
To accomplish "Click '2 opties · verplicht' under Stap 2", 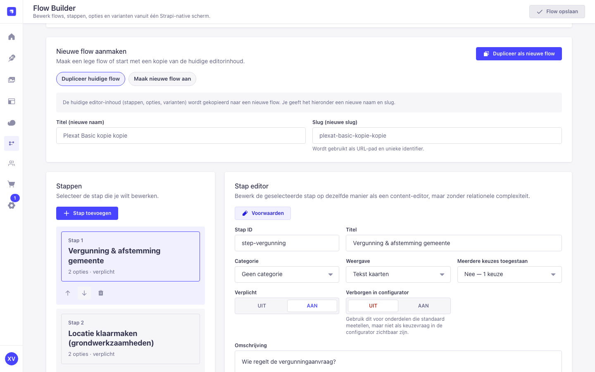I will coord(91,354).
